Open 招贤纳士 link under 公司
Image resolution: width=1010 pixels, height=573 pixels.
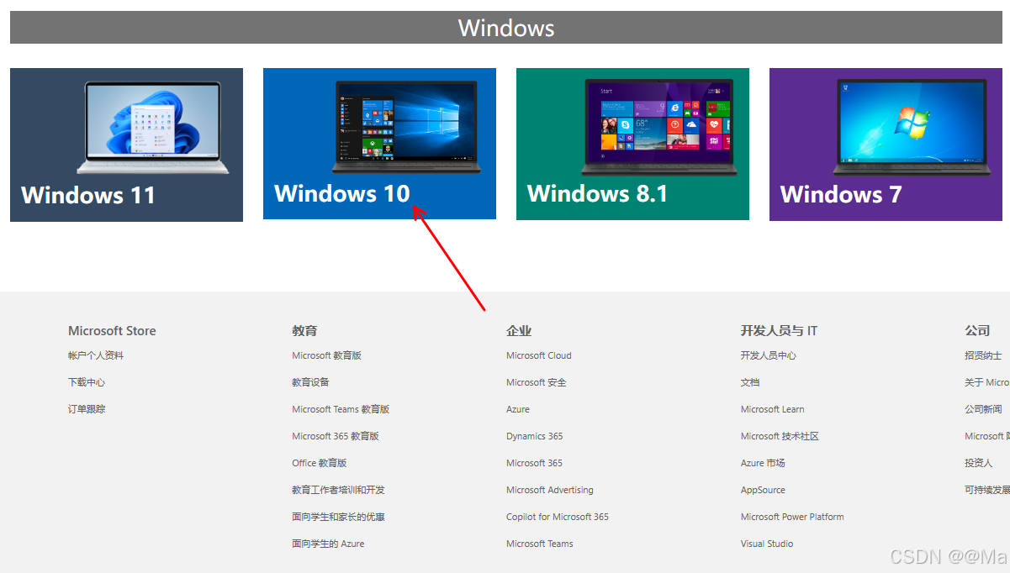tap(983, 355)
